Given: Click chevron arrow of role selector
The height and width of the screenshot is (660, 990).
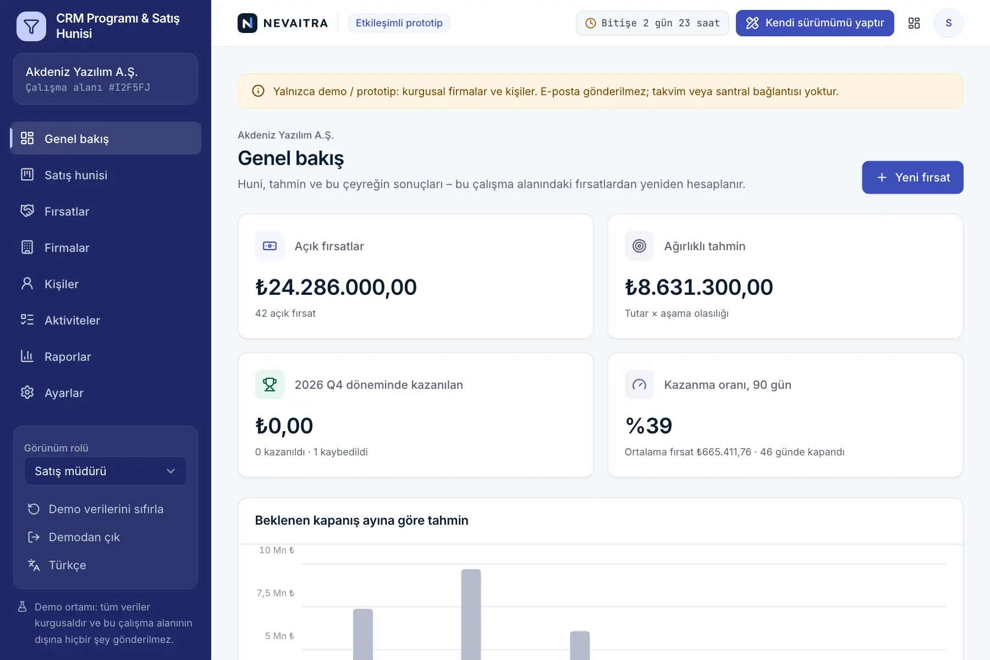Looking at the screenshot, I should coord(171,471).
